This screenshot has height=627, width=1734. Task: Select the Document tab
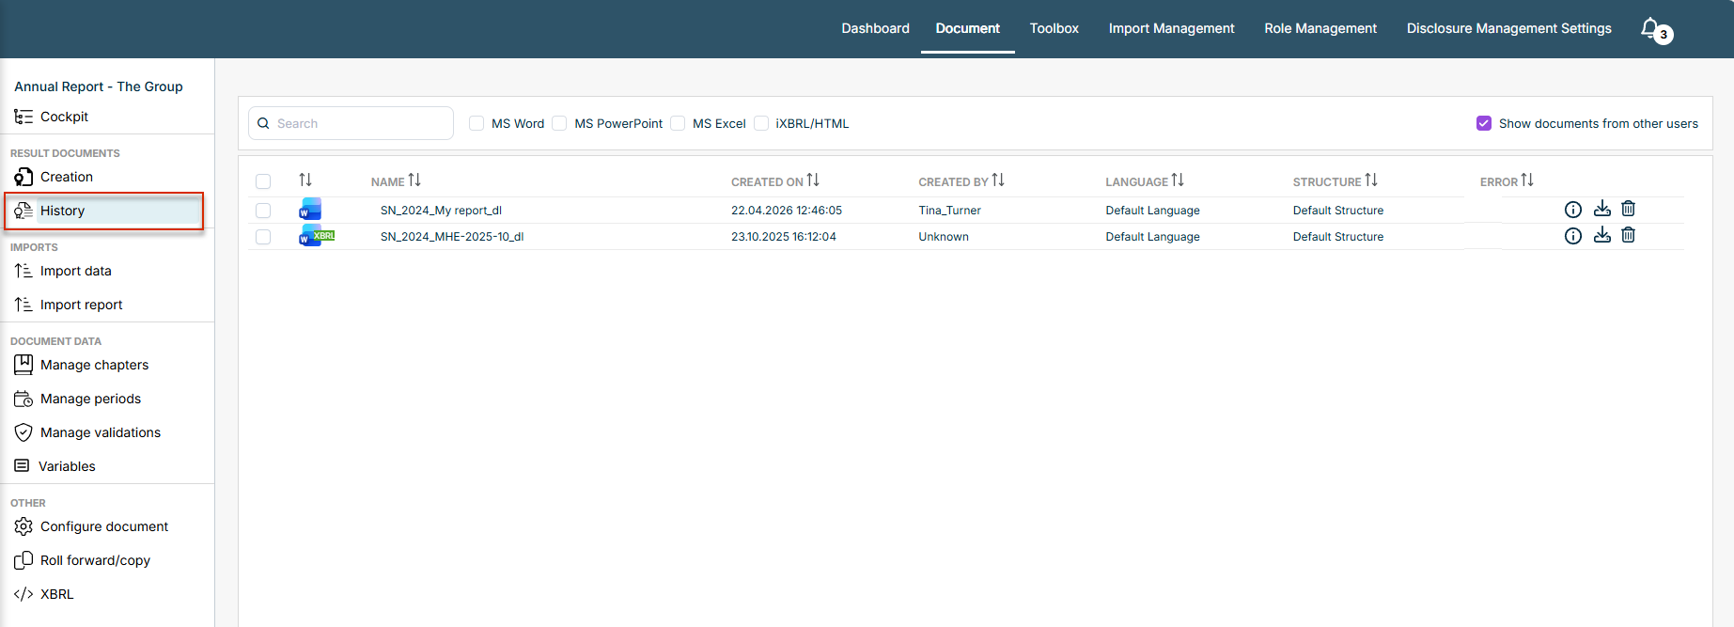(x=968, y=28)
